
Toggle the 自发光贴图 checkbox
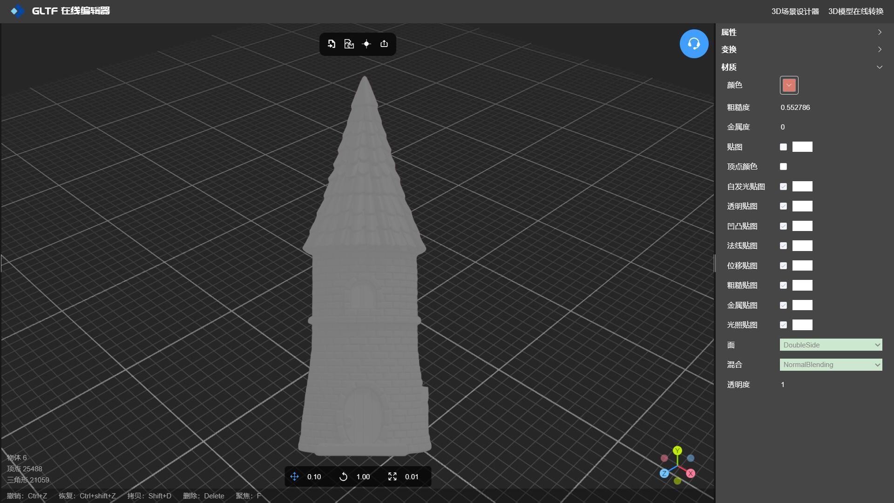click(783, 186)
